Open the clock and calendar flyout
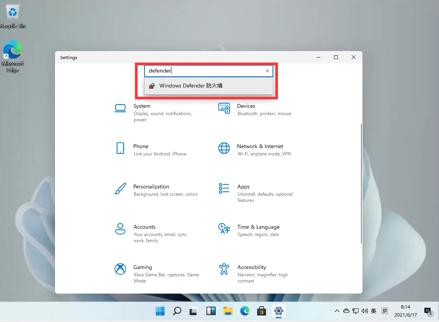 point(406,310)
